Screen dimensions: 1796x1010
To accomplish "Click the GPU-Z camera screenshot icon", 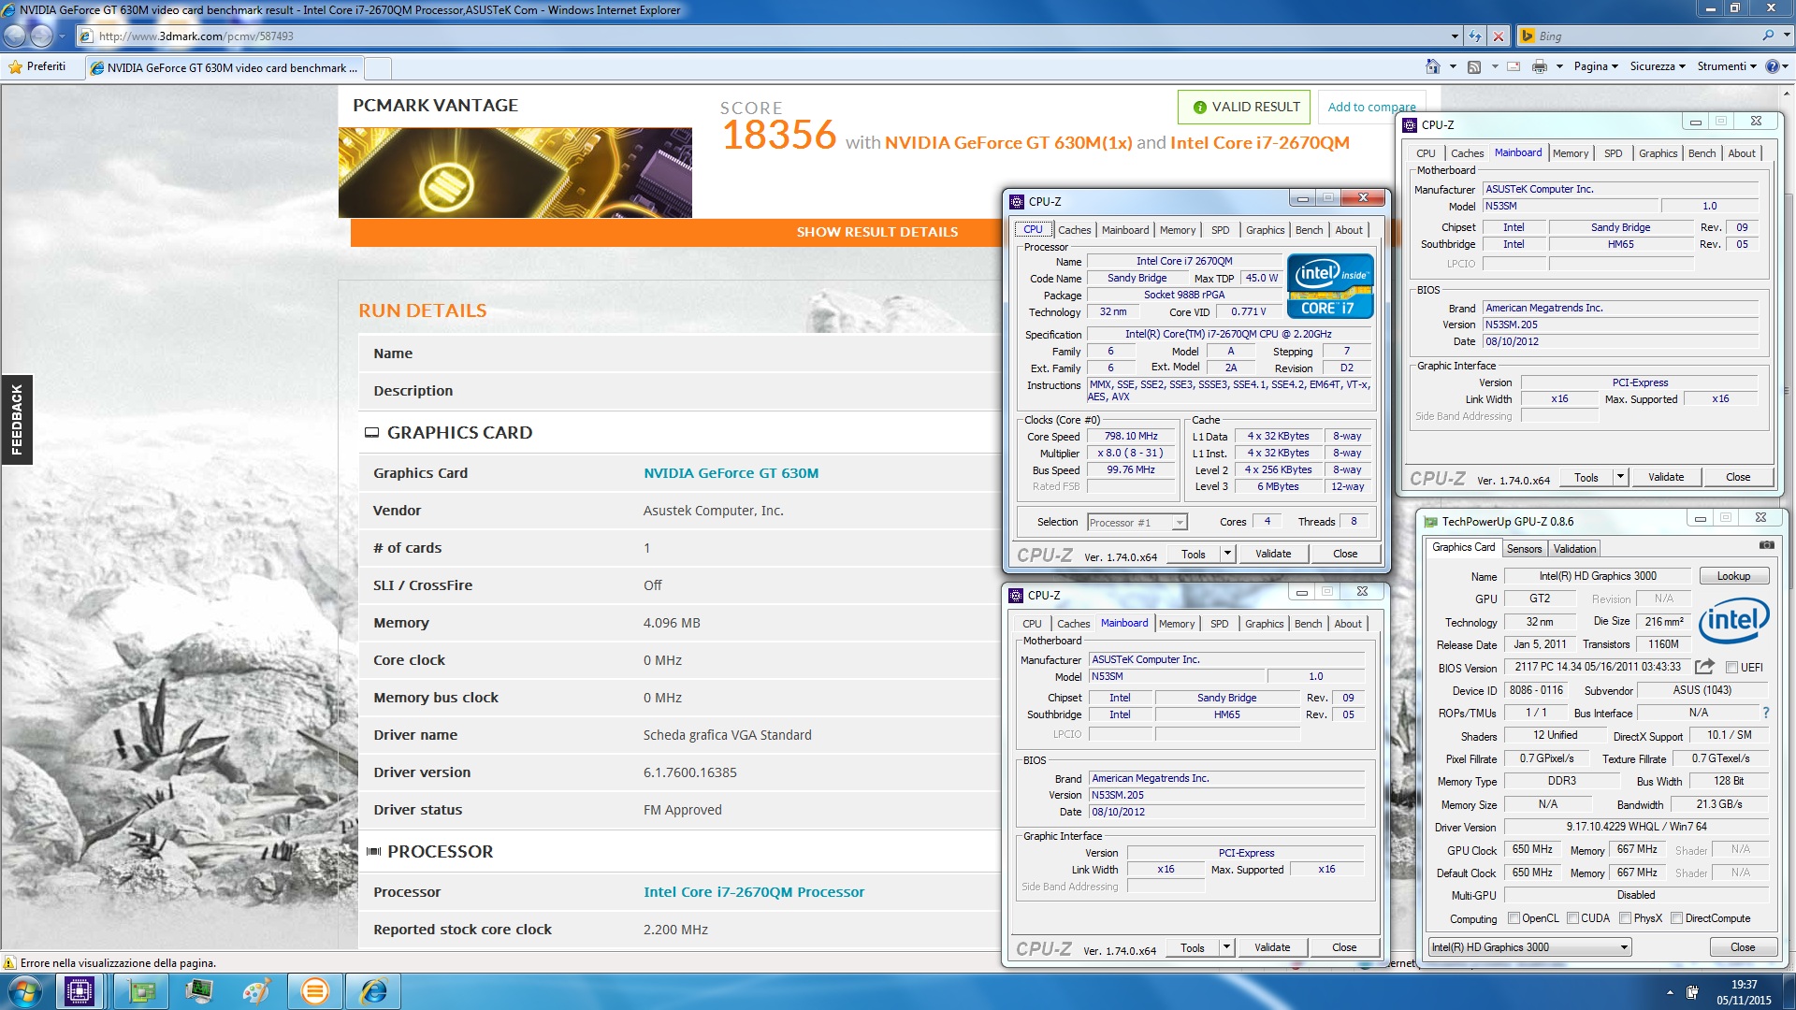I will click(1766, 544).
